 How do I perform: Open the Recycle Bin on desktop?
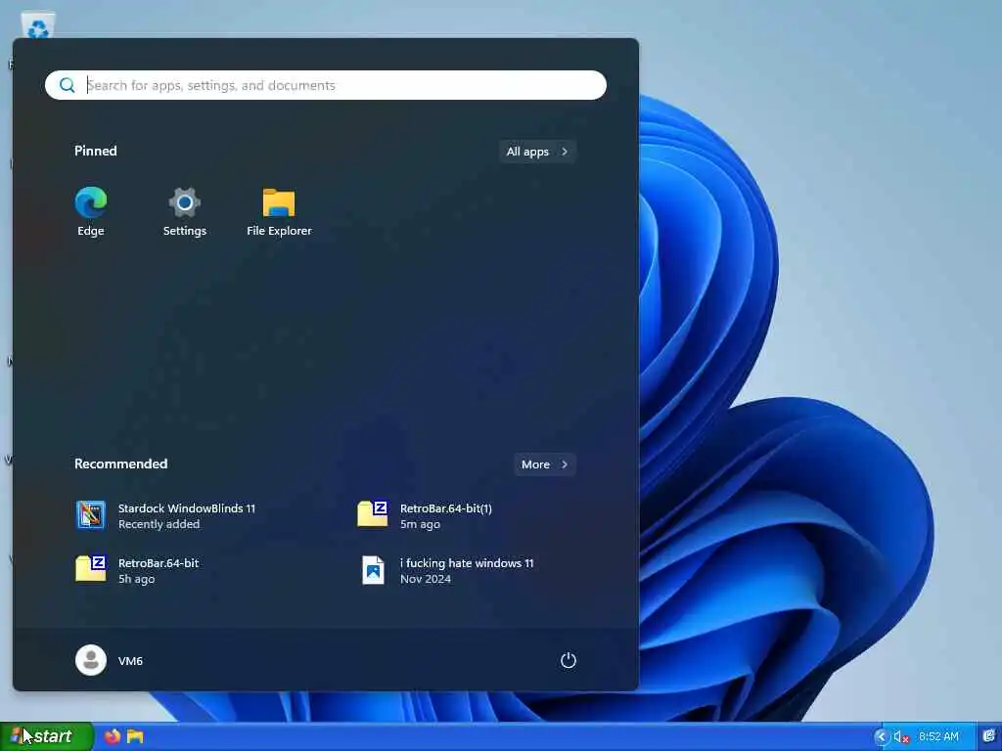(38, 25)
